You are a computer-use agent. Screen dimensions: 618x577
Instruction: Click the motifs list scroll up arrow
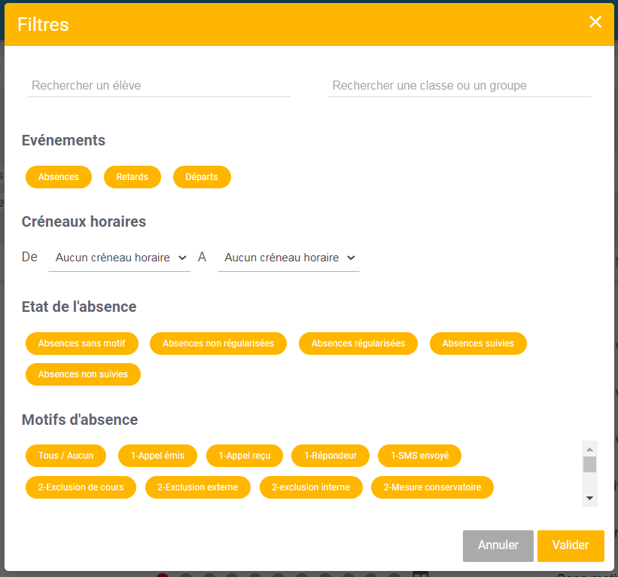pos(589,449)
